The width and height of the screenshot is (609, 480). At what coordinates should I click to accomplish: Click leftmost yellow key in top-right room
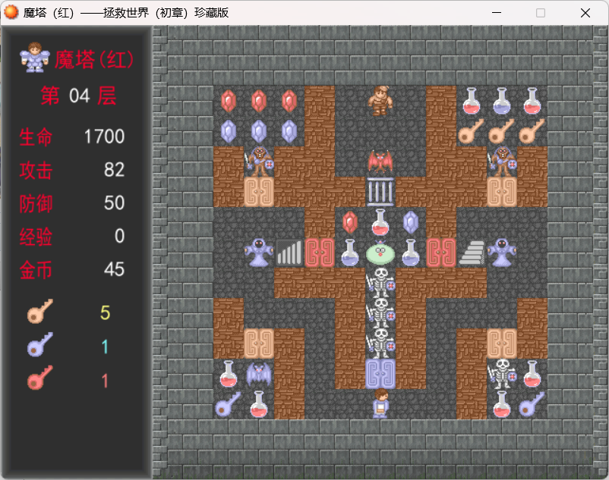coord(471,131)
